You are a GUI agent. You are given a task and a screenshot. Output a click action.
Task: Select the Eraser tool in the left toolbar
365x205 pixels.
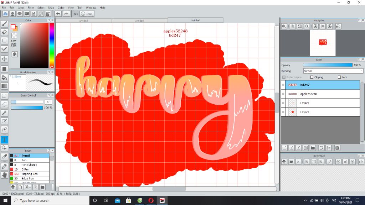tap(4, 32)
